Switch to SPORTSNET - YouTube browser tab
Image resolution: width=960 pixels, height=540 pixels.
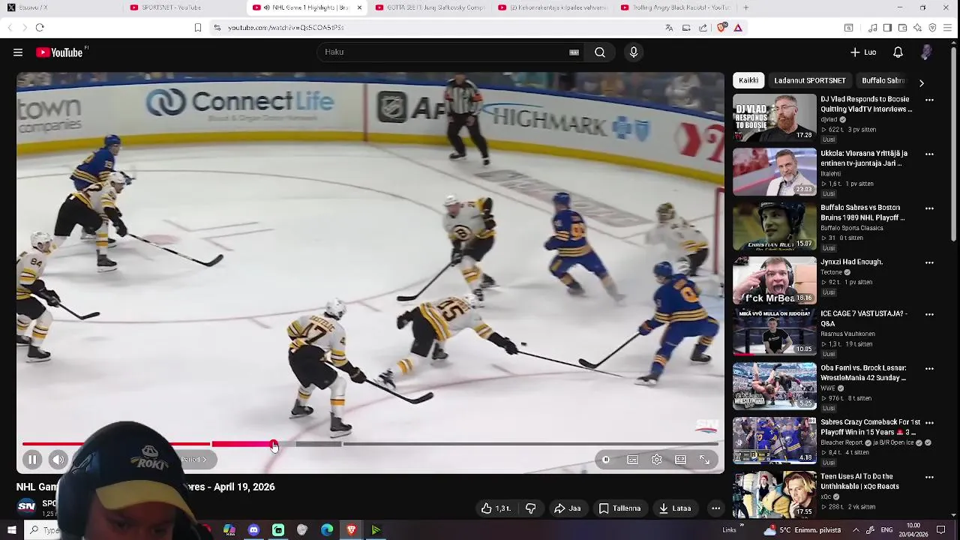tap(184, 7)
